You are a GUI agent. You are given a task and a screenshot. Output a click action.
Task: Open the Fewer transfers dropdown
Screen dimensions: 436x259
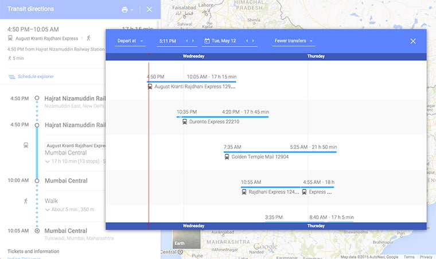click(293, 41)
